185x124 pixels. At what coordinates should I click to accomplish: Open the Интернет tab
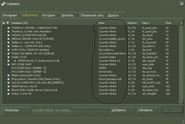tap(11, 15)
